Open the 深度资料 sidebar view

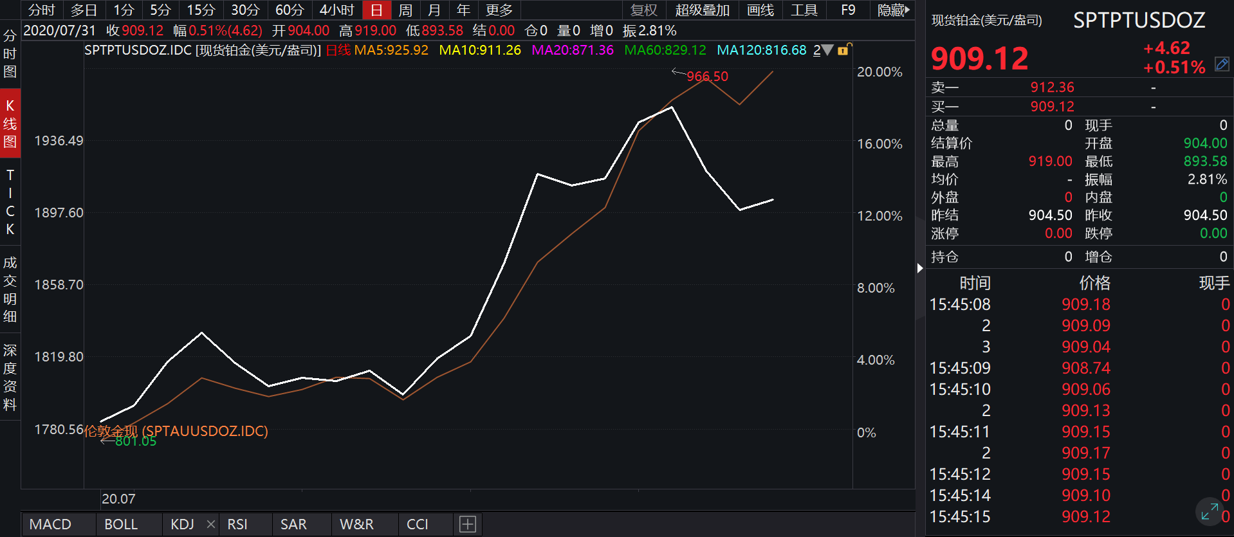click(x=10, y=377)
